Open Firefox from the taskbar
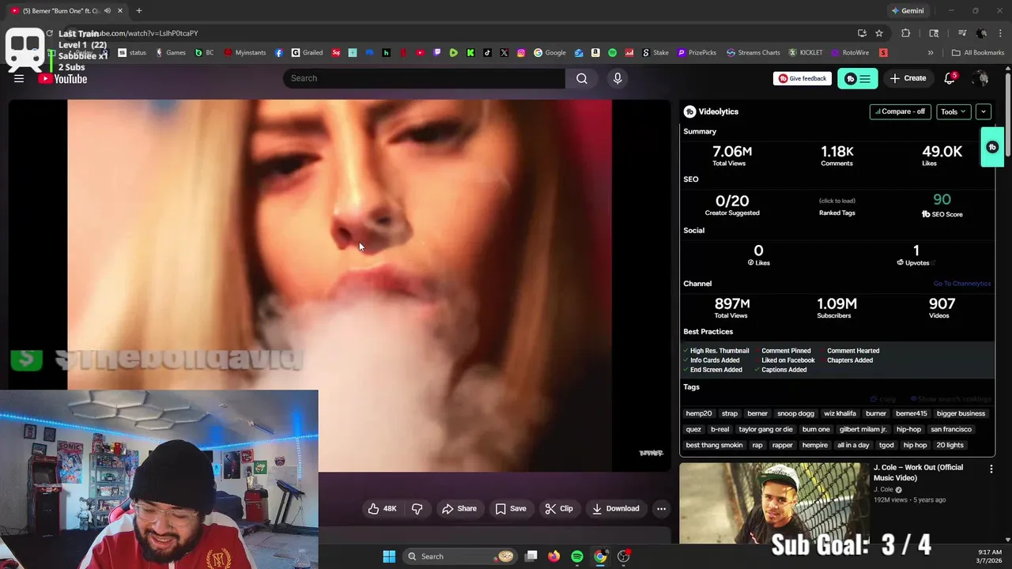1012x569 pixels. (x=553, y=556)
